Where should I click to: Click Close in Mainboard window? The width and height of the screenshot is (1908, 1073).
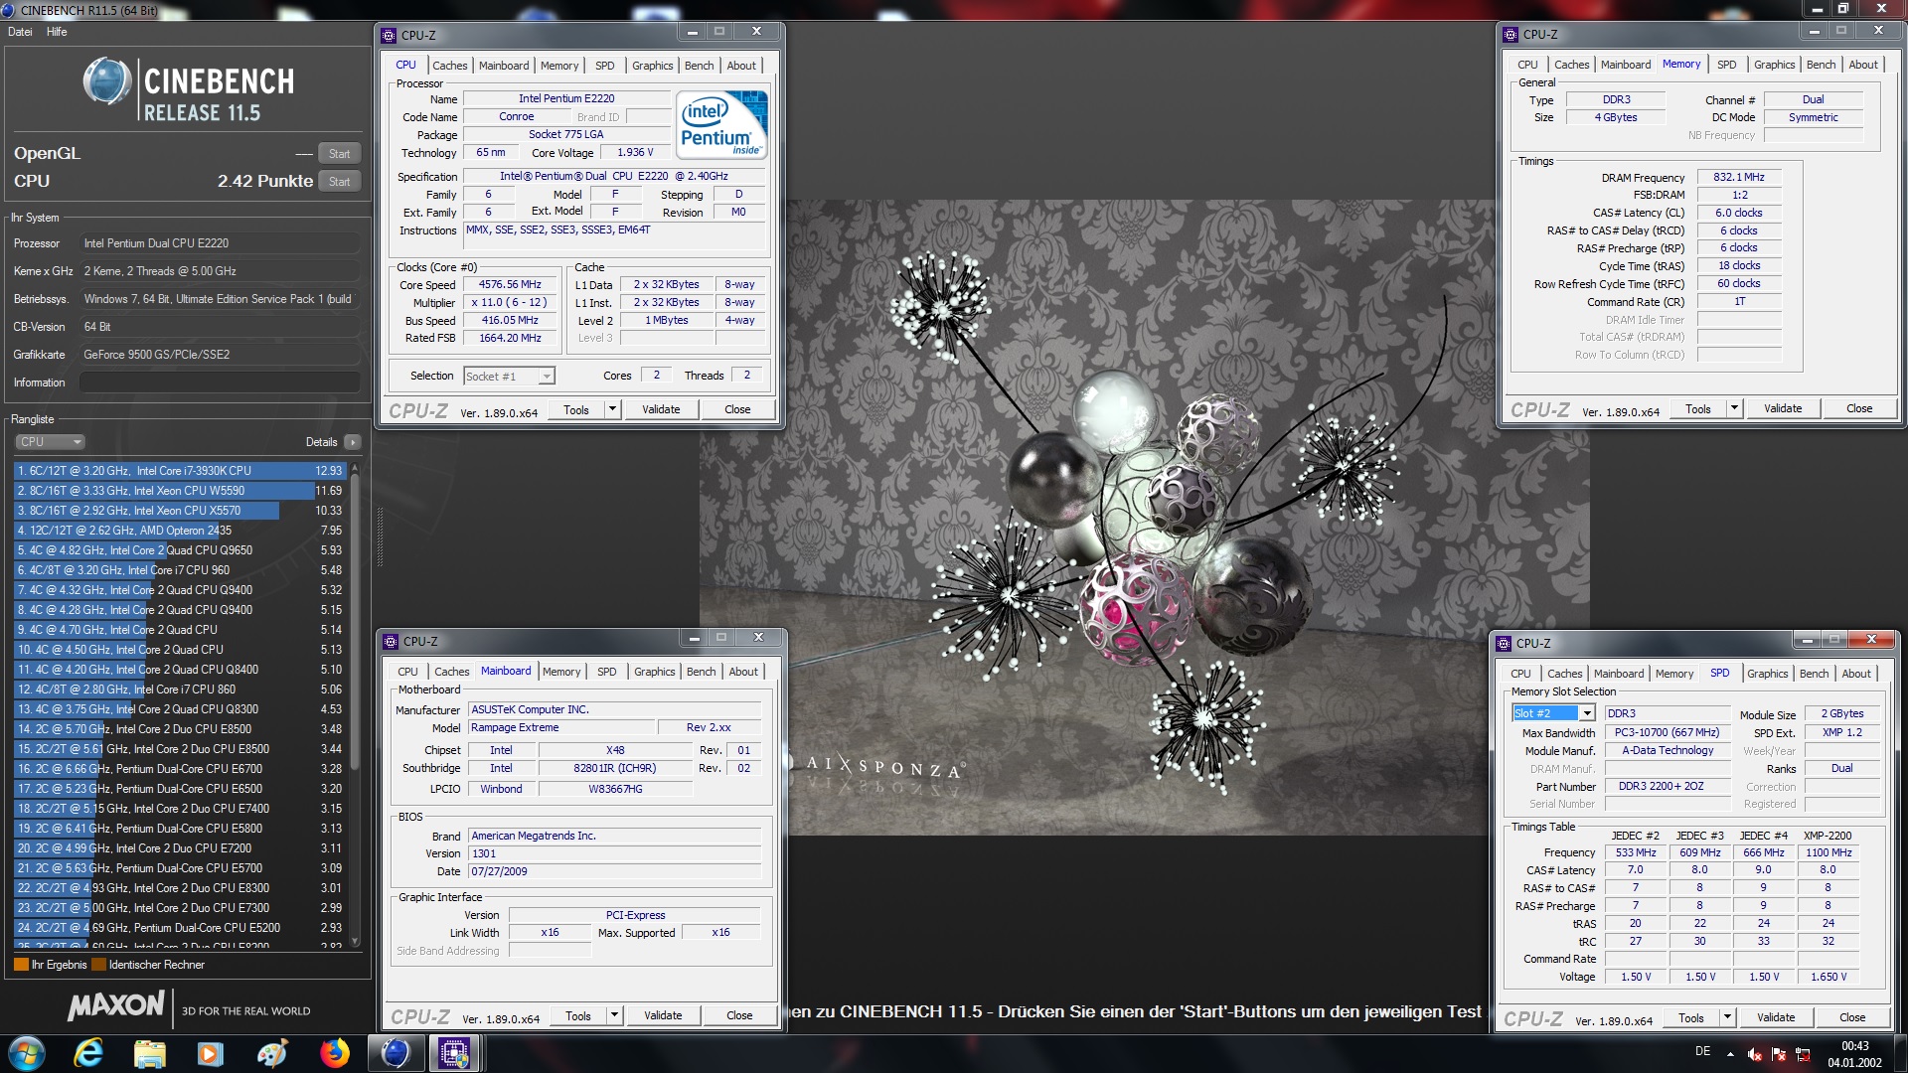pyautogui.click(x=739, y=1015)
